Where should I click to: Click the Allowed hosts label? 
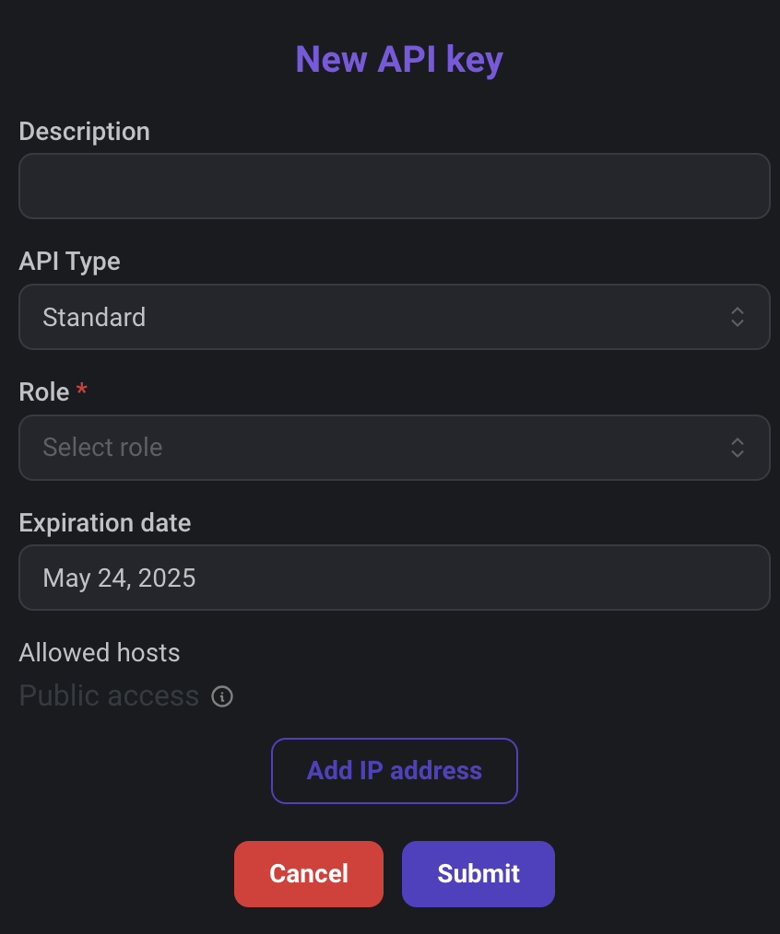pyautogui.click(x=100, y=652)
